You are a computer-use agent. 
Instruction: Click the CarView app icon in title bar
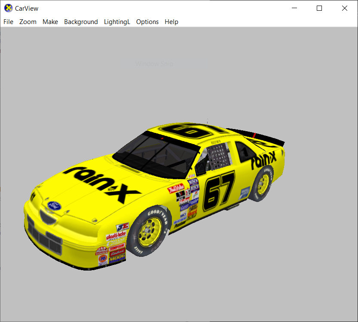tap(8, 8)
